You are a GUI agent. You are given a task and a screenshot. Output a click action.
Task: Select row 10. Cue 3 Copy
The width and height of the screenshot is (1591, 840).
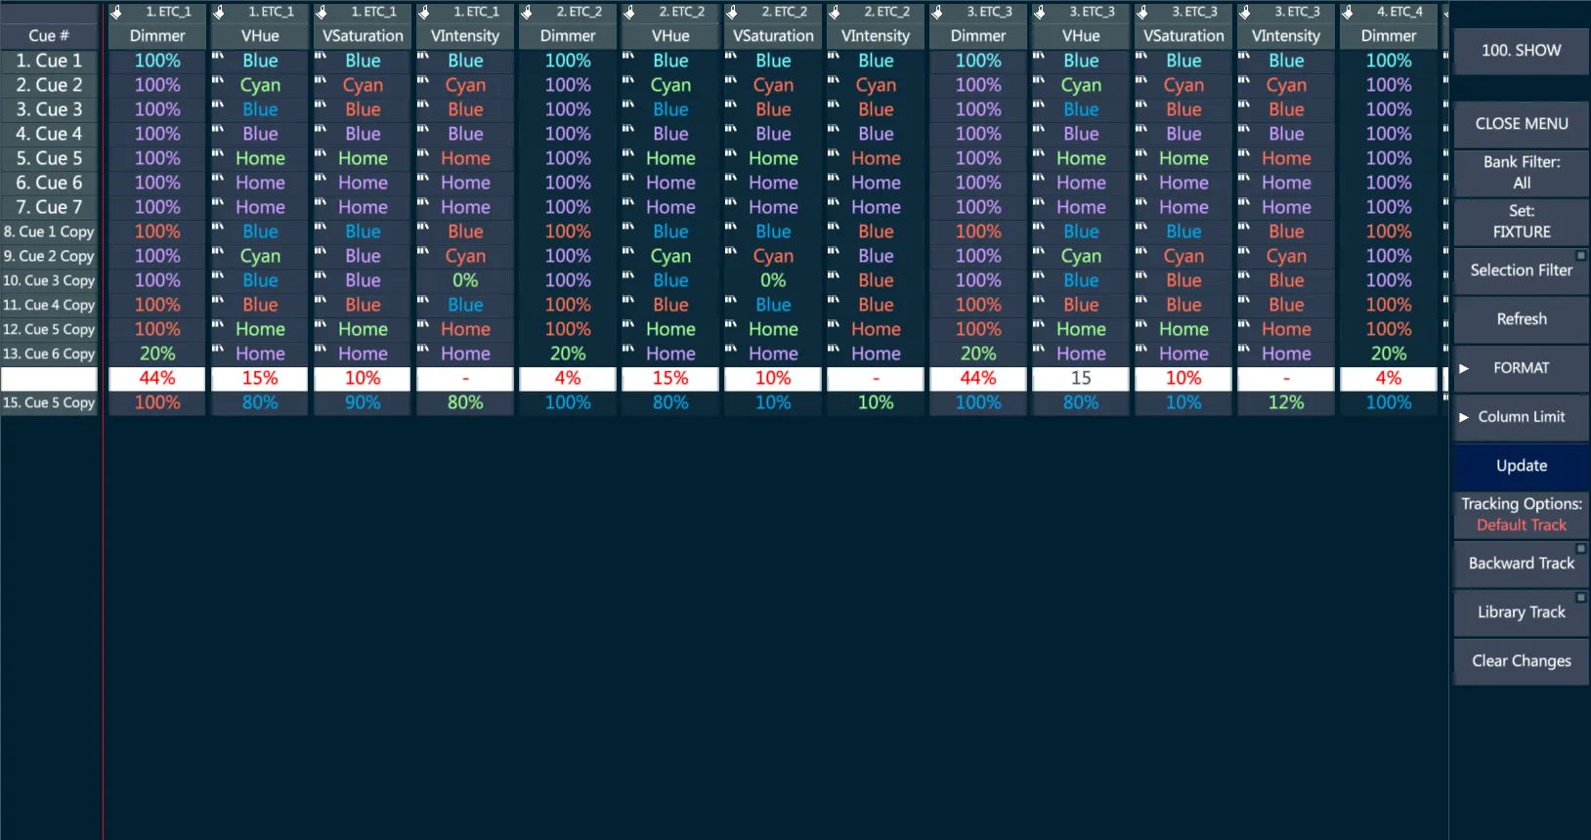tap(49, 280)
